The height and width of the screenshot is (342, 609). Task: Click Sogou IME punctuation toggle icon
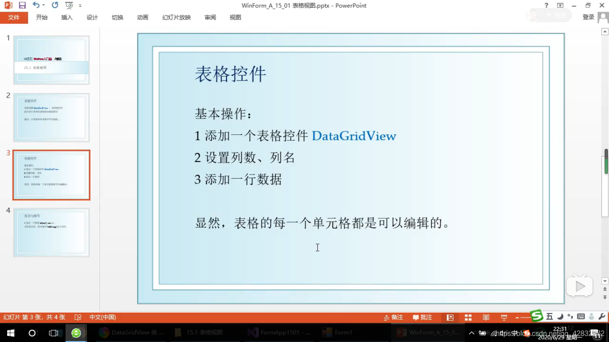570,317
